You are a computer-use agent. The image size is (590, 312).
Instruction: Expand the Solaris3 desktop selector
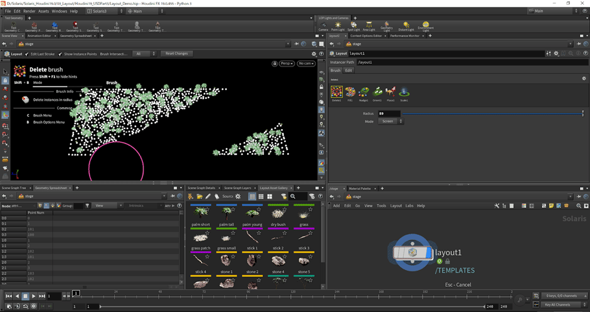103,11
